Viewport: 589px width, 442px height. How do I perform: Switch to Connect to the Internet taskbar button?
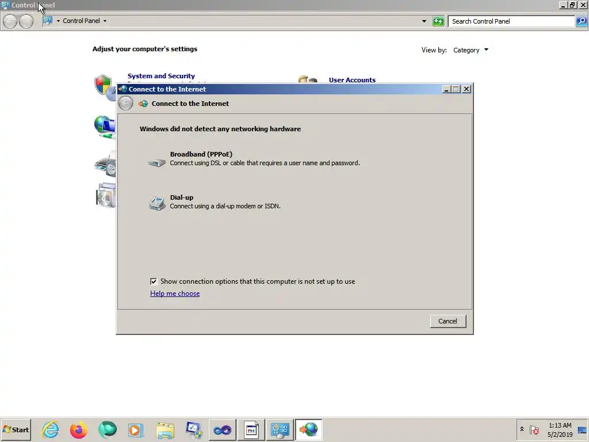click(x=308, y=429)
